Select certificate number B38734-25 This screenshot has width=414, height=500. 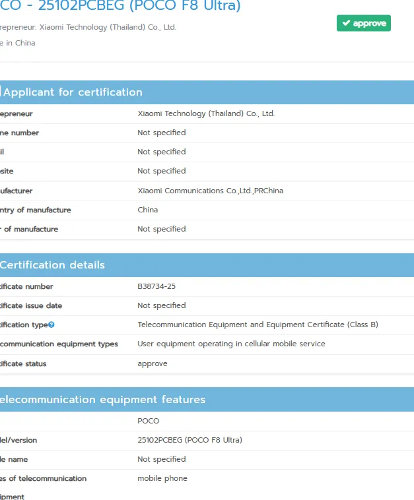click(156, 286)
